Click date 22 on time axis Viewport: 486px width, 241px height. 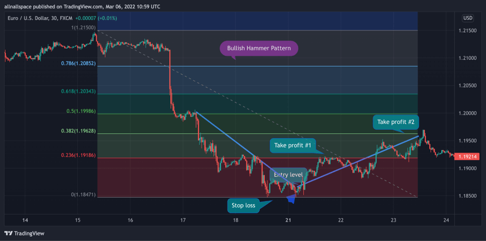click(341, 221)
